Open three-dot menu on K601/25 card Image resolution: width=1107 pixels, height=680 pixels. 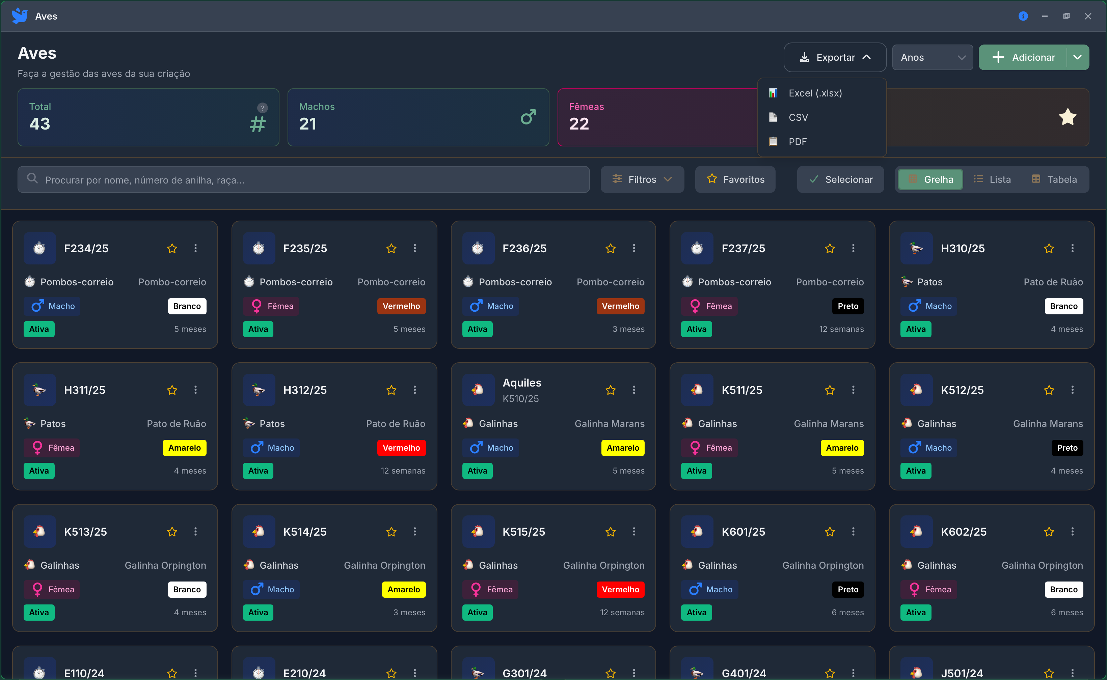point(853,532)
